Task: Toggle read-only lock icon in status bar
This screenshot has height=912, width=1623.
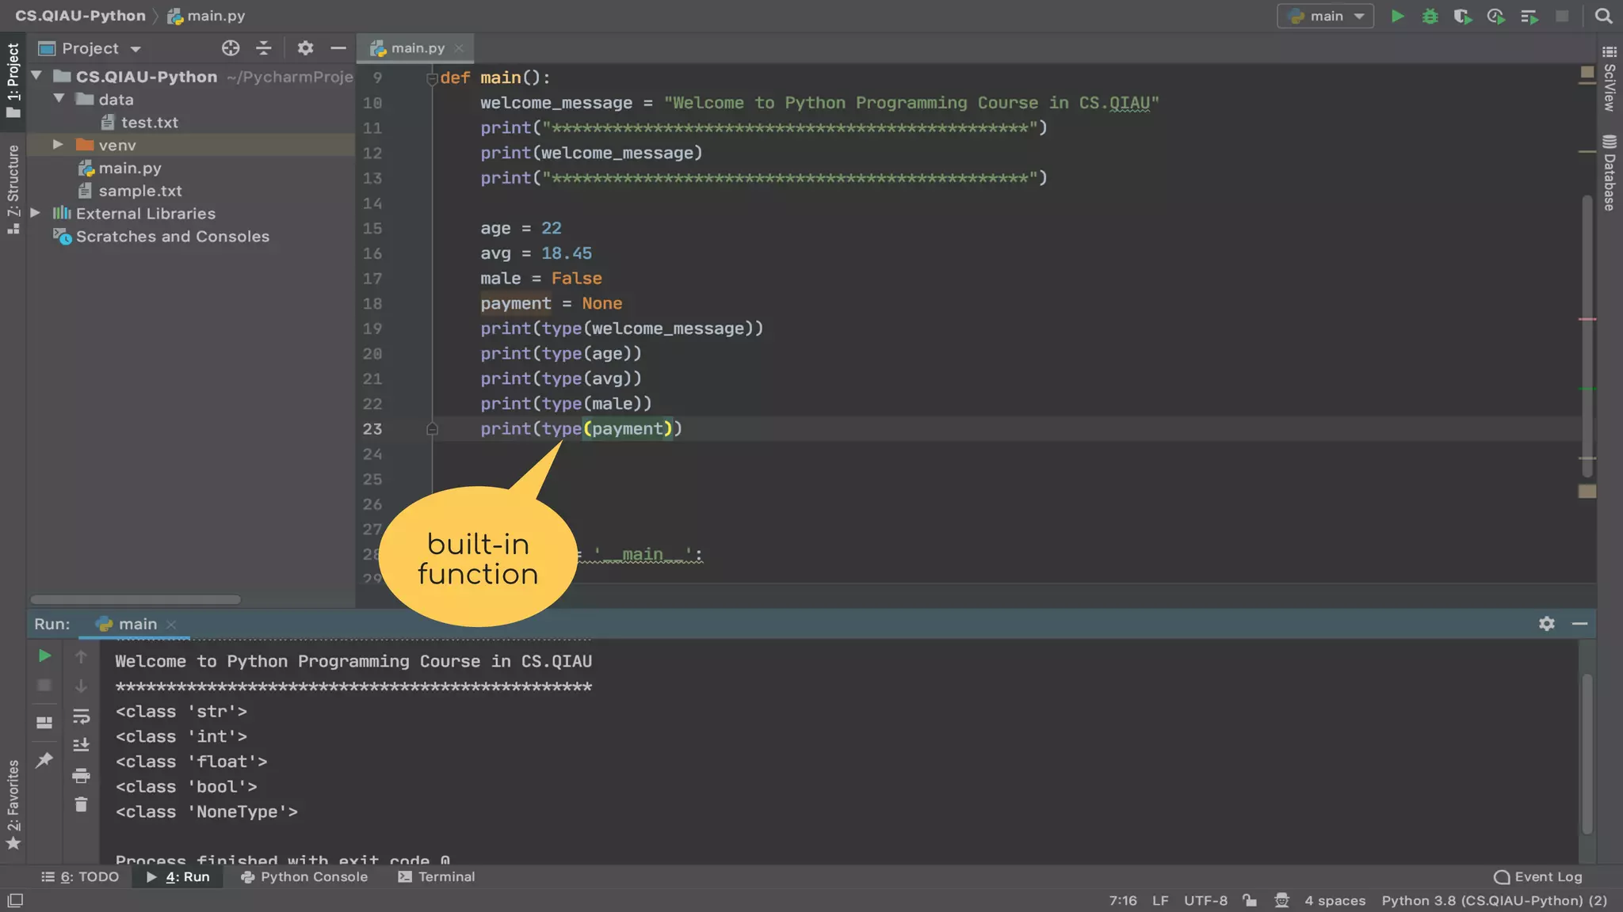Action: (x=1250, y=900)
